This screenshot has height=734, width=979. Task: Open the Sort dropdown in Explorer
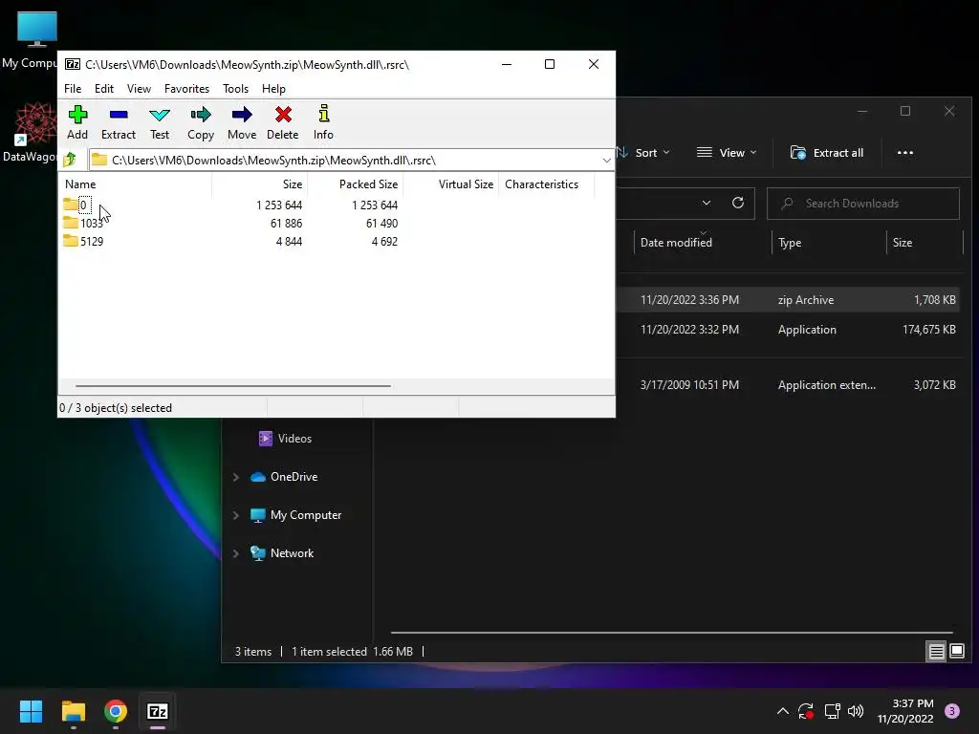coord(645,153)
